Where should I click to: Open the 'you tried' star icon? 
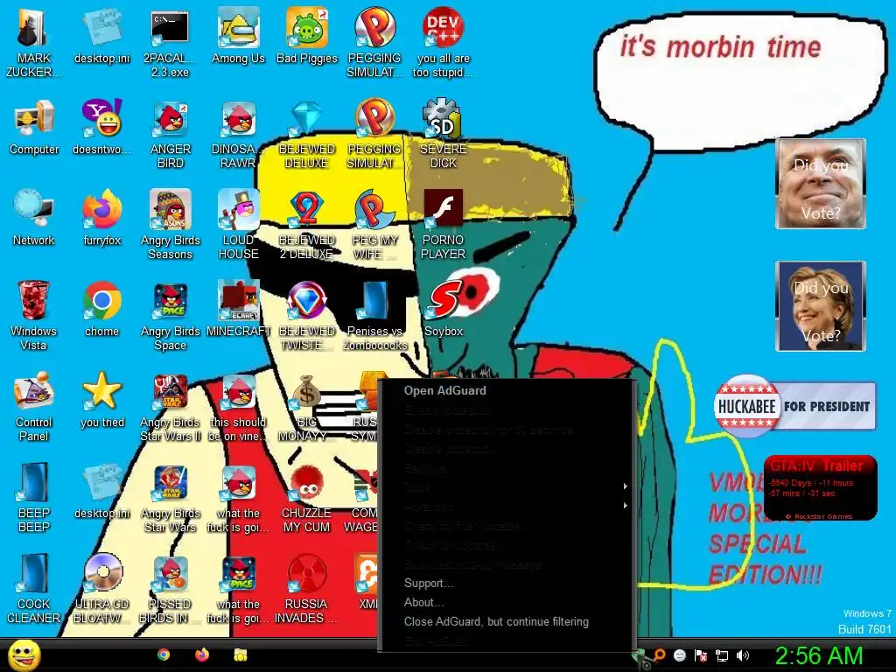(102, 400)
